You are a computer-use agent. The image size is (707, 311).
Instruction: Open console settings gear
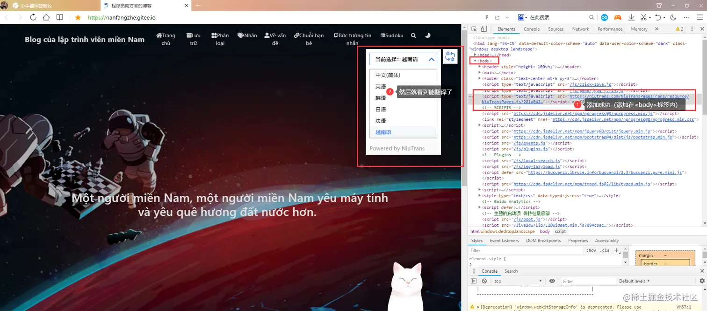(x=702, y=281)
